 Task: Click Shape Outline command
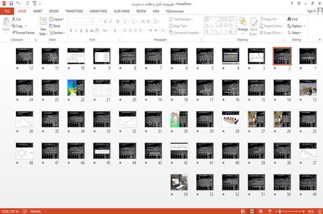tap(271, 26)
